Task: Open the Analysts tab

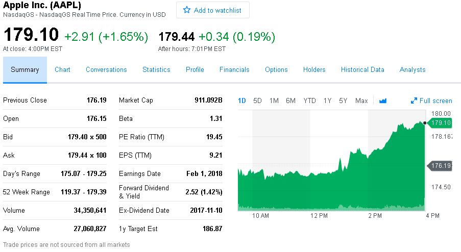Action: point(412,69)
